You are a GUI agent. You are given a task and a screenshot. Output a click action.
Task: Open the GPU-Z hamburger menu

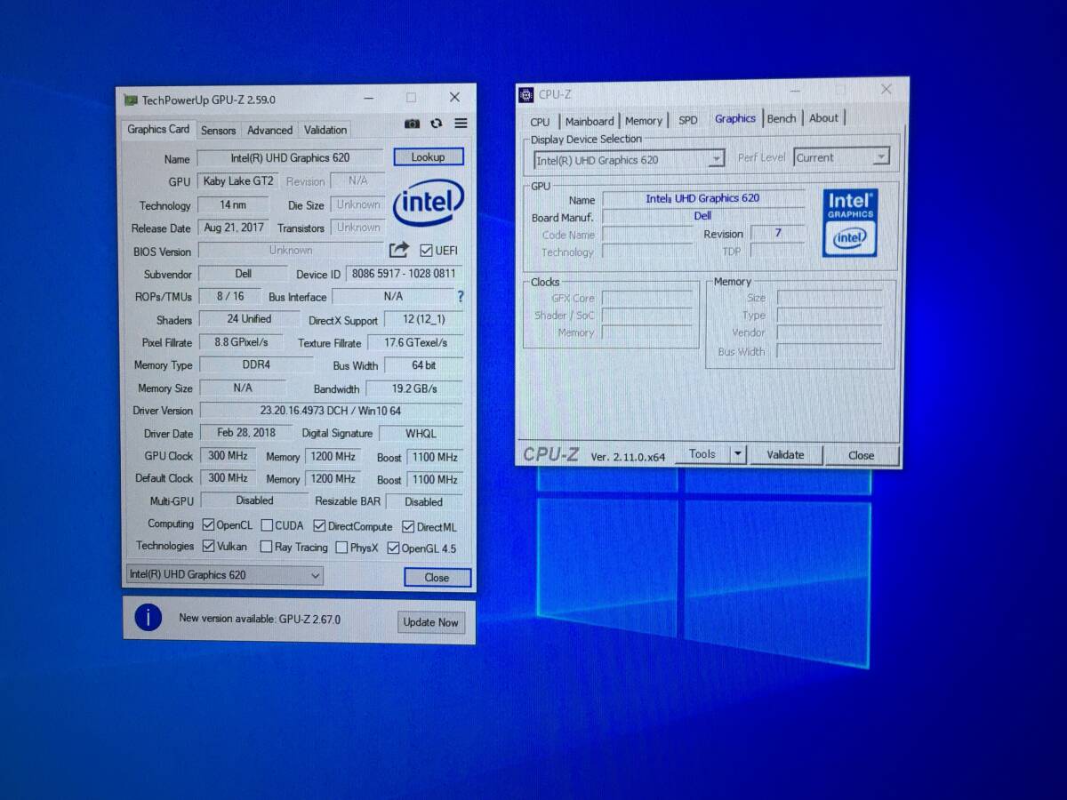pos(461,124)
